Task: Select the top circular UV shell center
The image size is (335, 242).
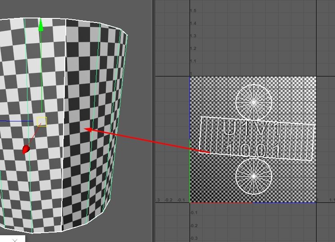Action: click(254, 103)
